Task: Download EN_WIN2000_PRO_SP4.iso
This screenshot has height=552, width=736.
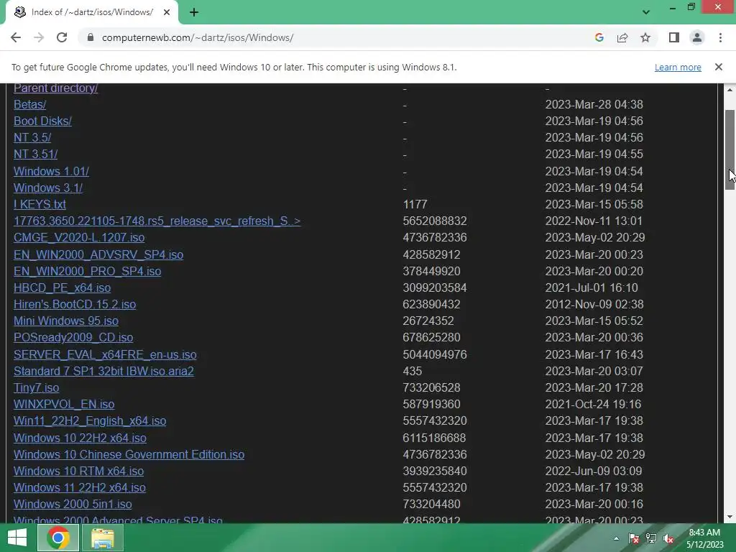Action: (87, 271)
